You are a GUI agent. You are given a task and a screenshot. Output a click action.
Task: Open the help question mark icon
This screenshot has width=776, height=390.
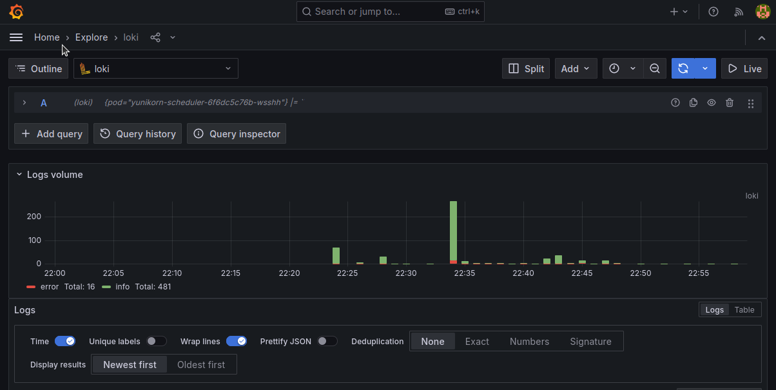click(713, 12)
